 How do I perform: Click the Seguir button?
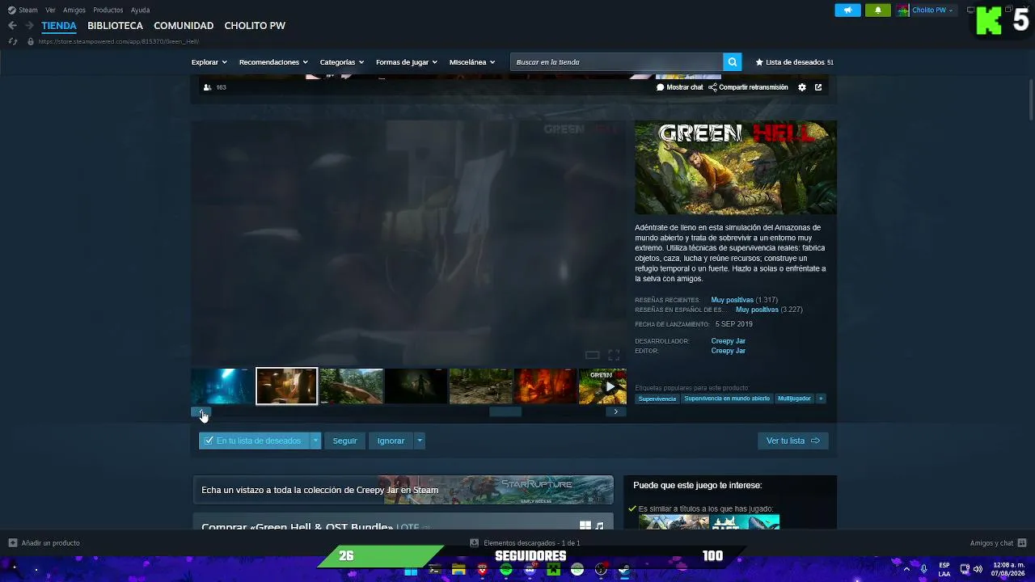coord(344,441)
